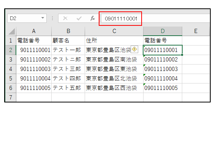
Task: Click cell 東京都豊島区西池袋
Action: 114,88
